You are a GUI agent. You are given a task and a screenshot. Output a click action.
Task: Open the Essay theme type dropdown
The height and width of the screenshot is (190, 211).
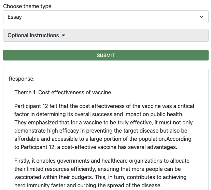[105, 17]
